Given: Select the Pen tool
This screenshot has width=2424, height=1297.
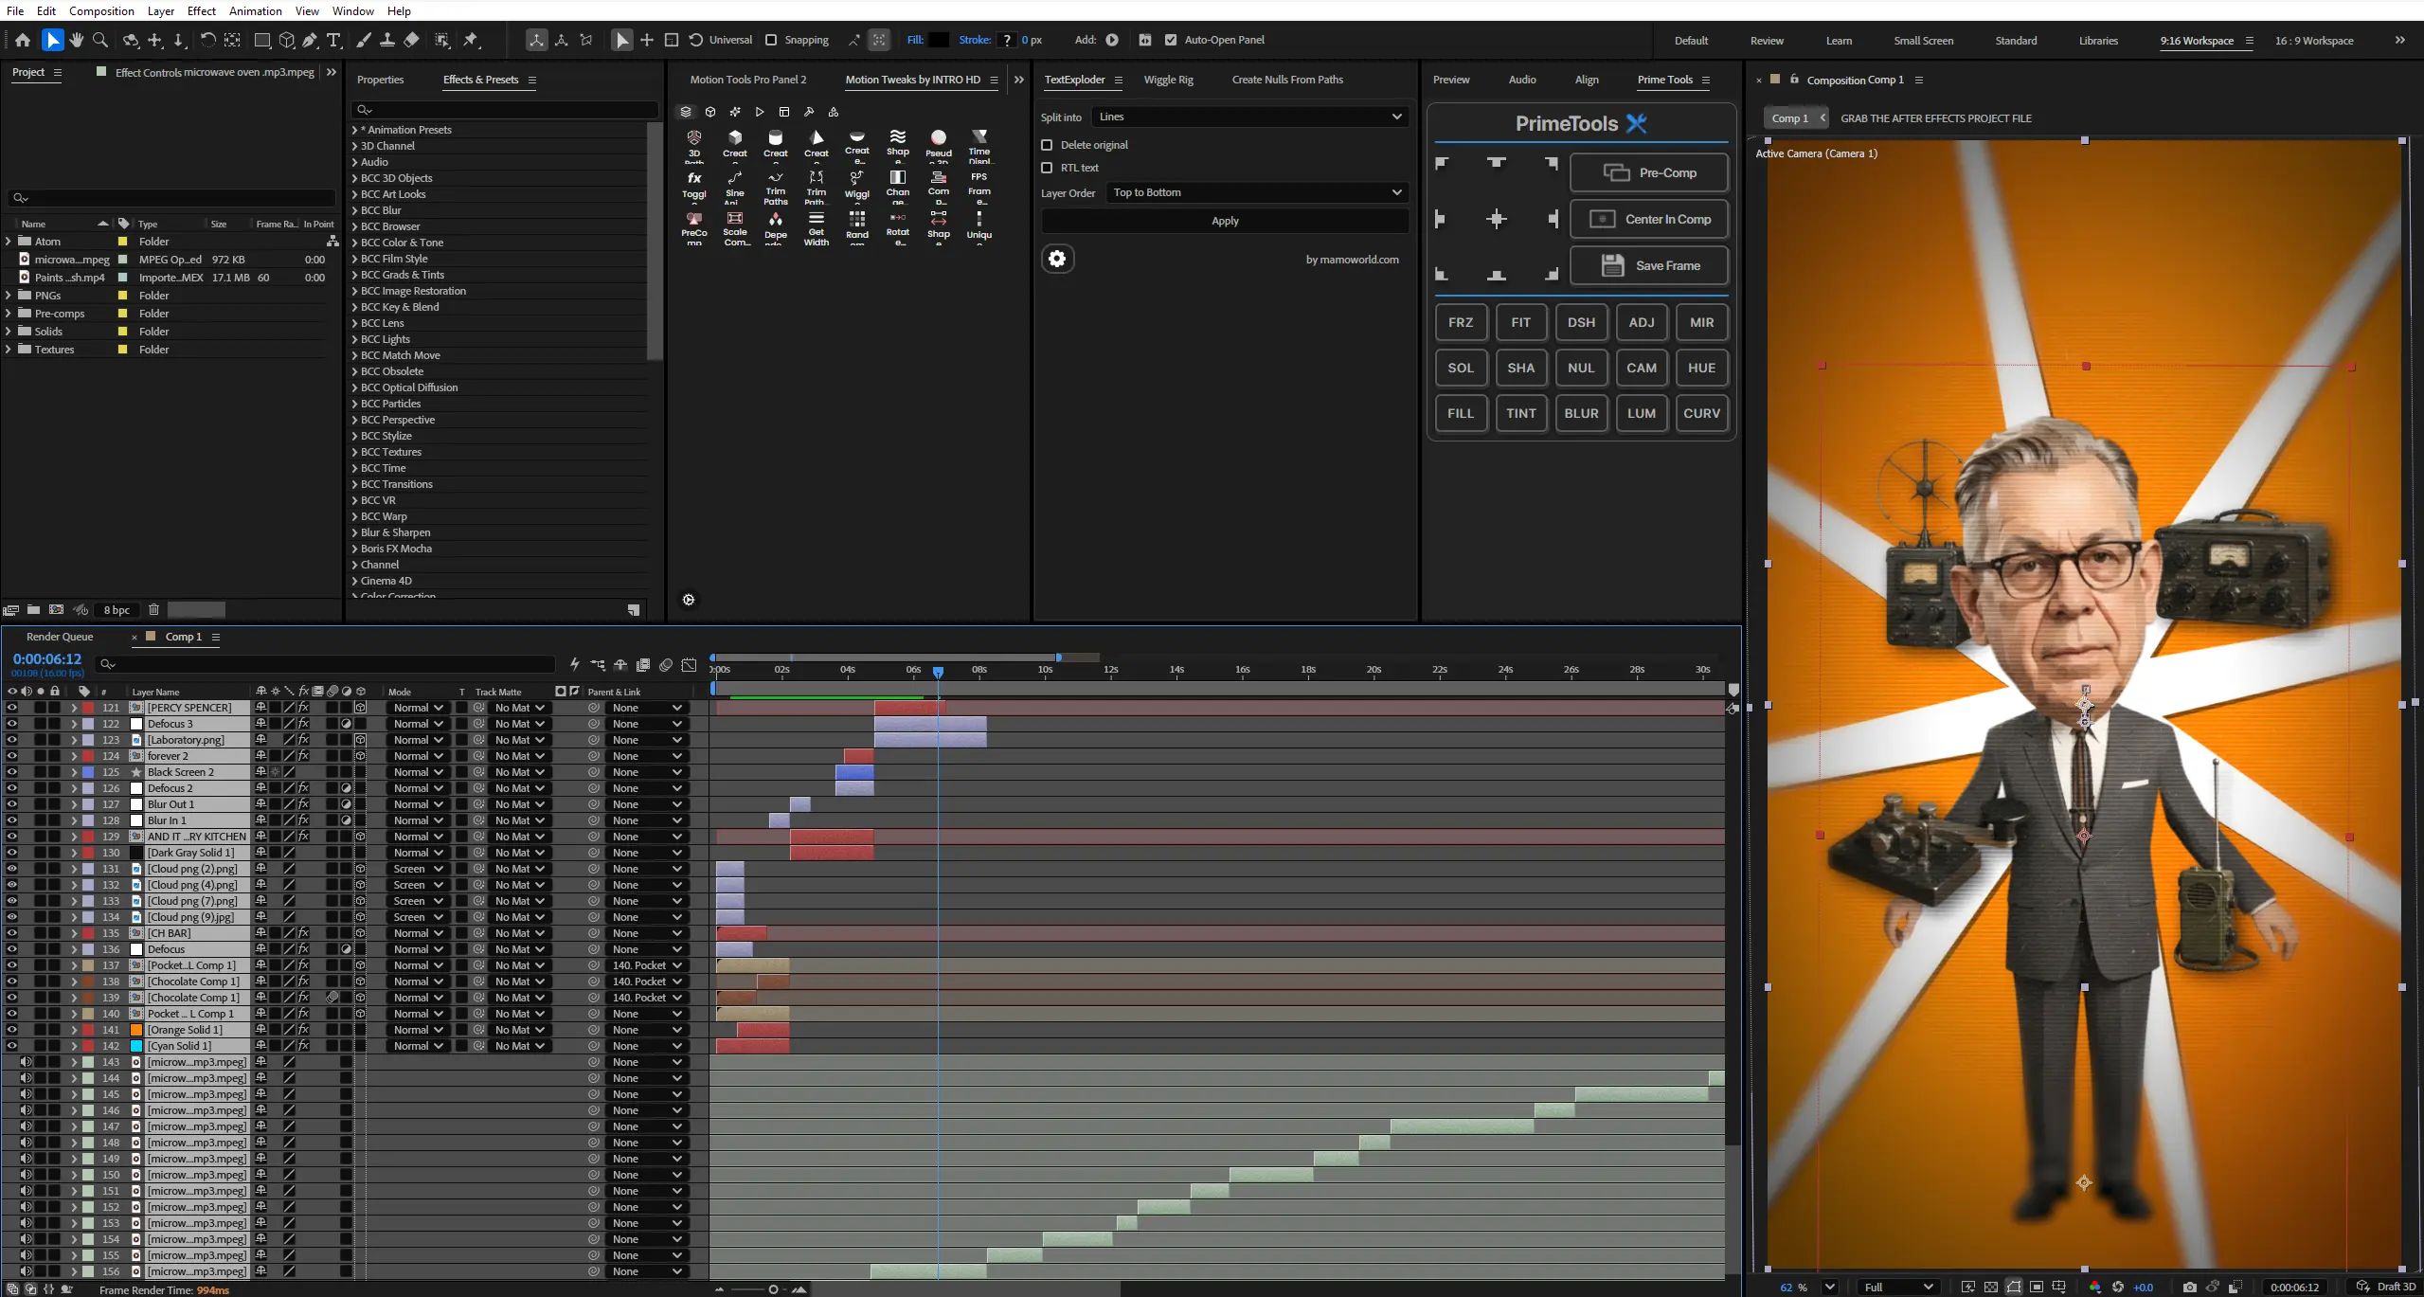Looking at the screenshot, I should click(310, 40).
